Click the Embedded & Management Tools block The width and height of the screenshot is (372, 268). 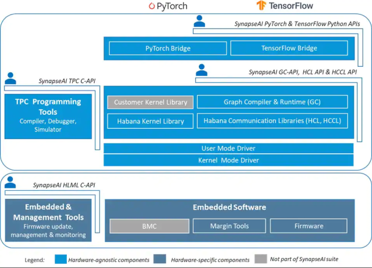(x=48, y=220)
